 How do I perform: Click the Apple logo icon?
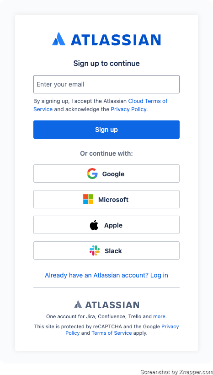[x=94, y=225]
